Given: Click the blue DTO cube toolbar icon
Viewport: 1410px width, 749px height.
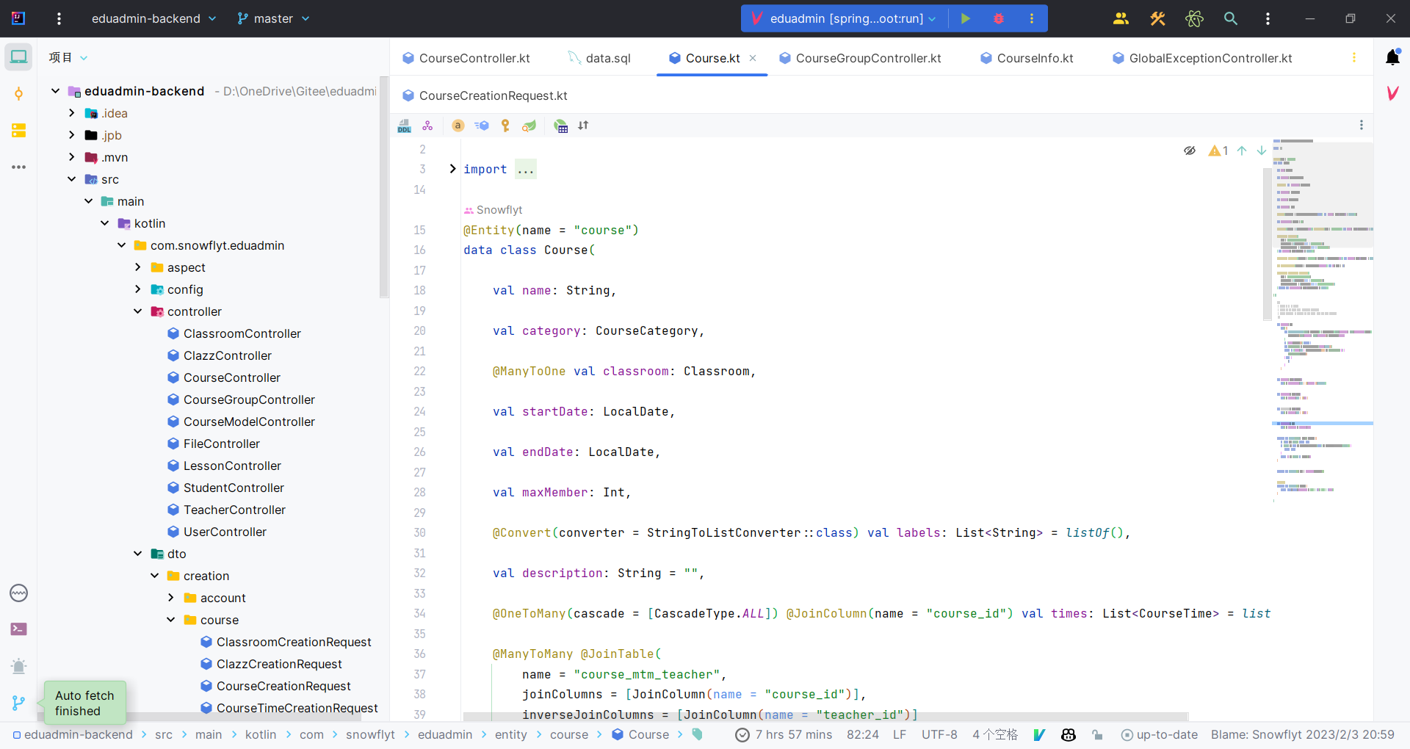Looking at the screenshot, I should (x=482, y=126).
